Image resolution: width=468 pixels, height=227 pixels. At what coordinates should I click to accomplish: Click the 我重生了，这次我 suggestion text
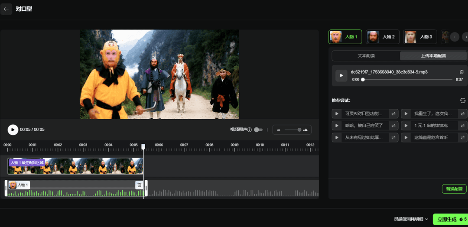pos(433,114)
